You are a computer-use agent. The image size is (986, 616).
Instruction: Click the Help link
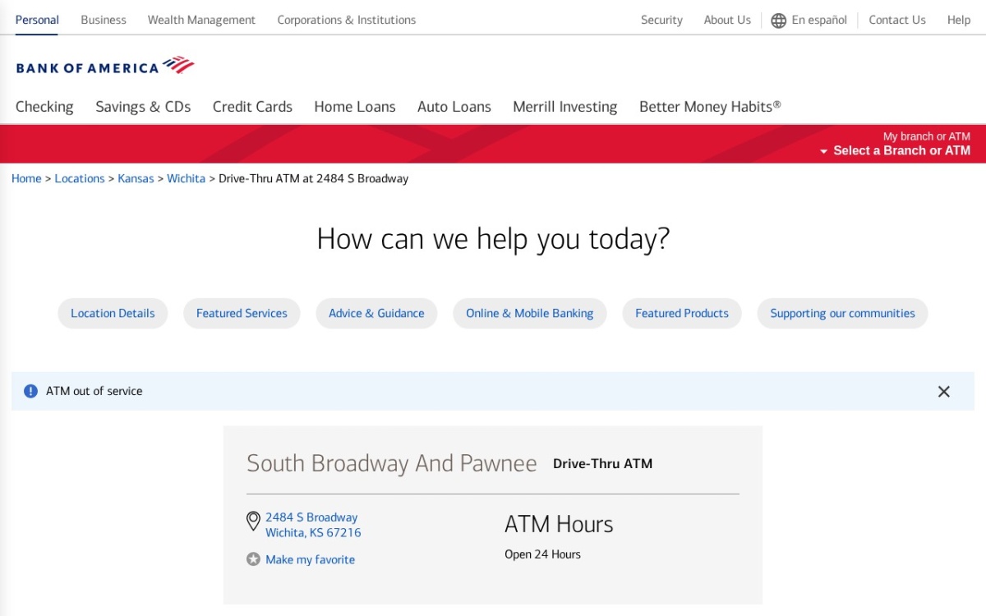point(959,20)
